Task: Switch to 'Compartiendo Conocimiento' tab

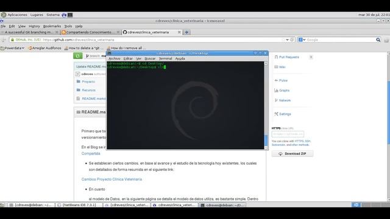Action: point(90,32)
